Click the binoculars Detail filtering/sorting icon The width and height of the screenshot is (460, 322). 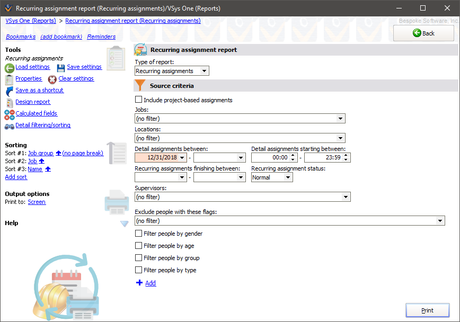point(8,125)
